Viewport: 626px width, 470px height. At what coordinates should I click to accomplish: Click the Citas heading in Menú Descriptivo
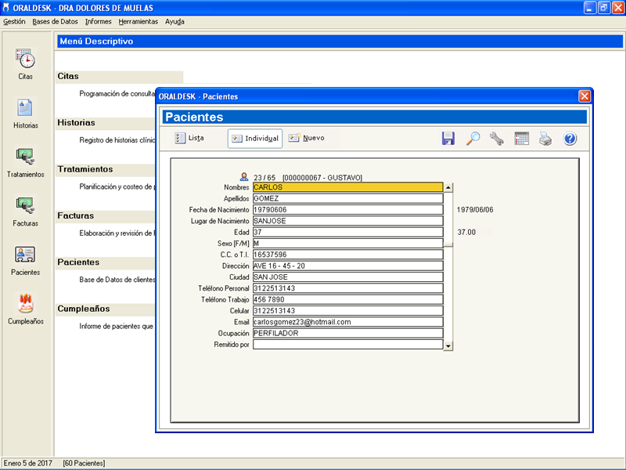pos(68,76)
